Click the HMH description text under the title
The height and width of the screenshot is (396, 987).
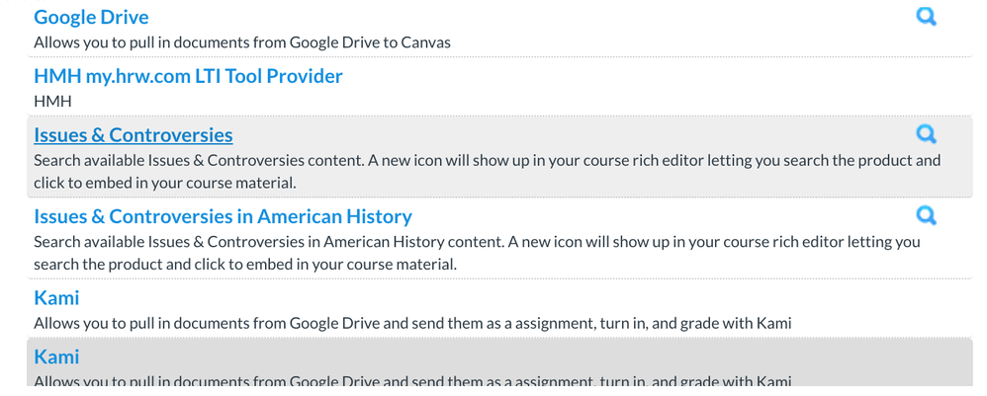(x=52, y=101)
